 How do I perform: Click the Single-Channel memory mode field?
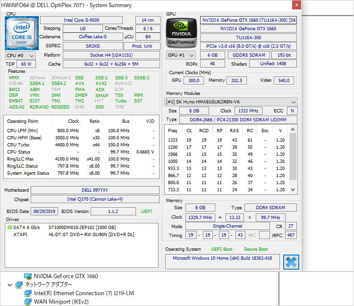228,226
